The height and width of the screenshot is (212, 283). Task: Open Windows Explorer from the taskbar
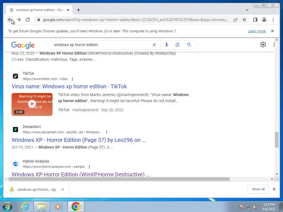(x=42, y=206)
